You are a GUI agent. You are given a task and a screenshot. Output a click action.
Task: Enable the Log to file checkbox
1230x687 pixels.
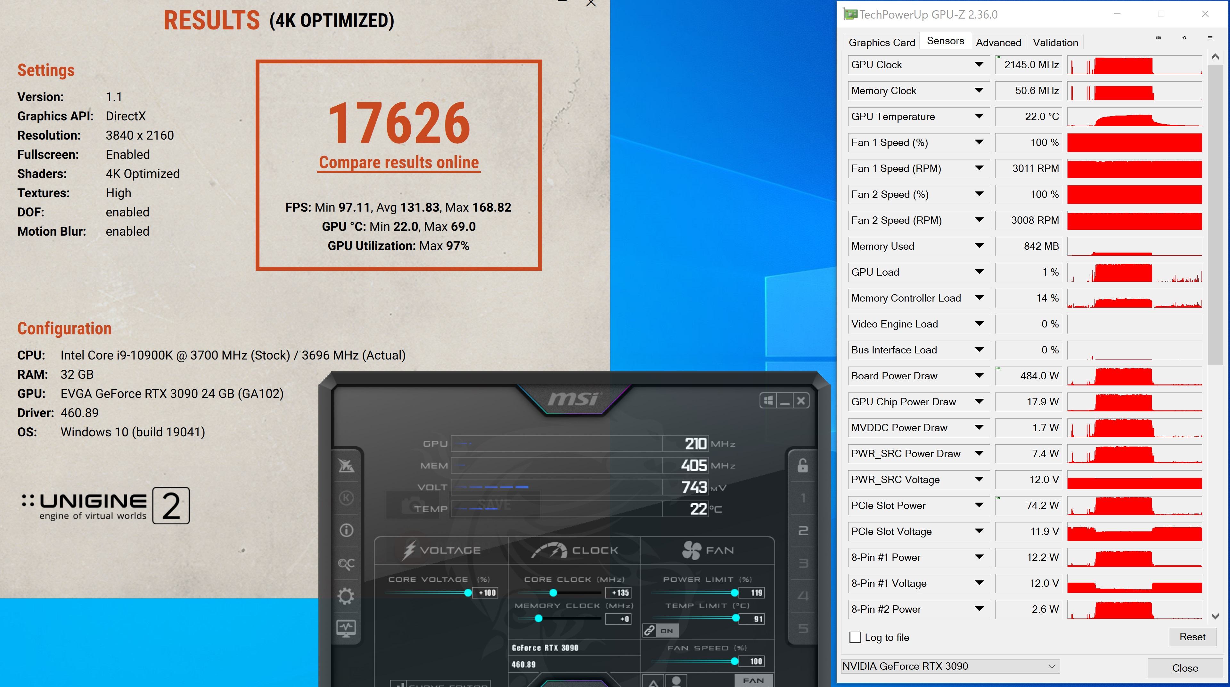pyautogui.click(x=855, y=637)
